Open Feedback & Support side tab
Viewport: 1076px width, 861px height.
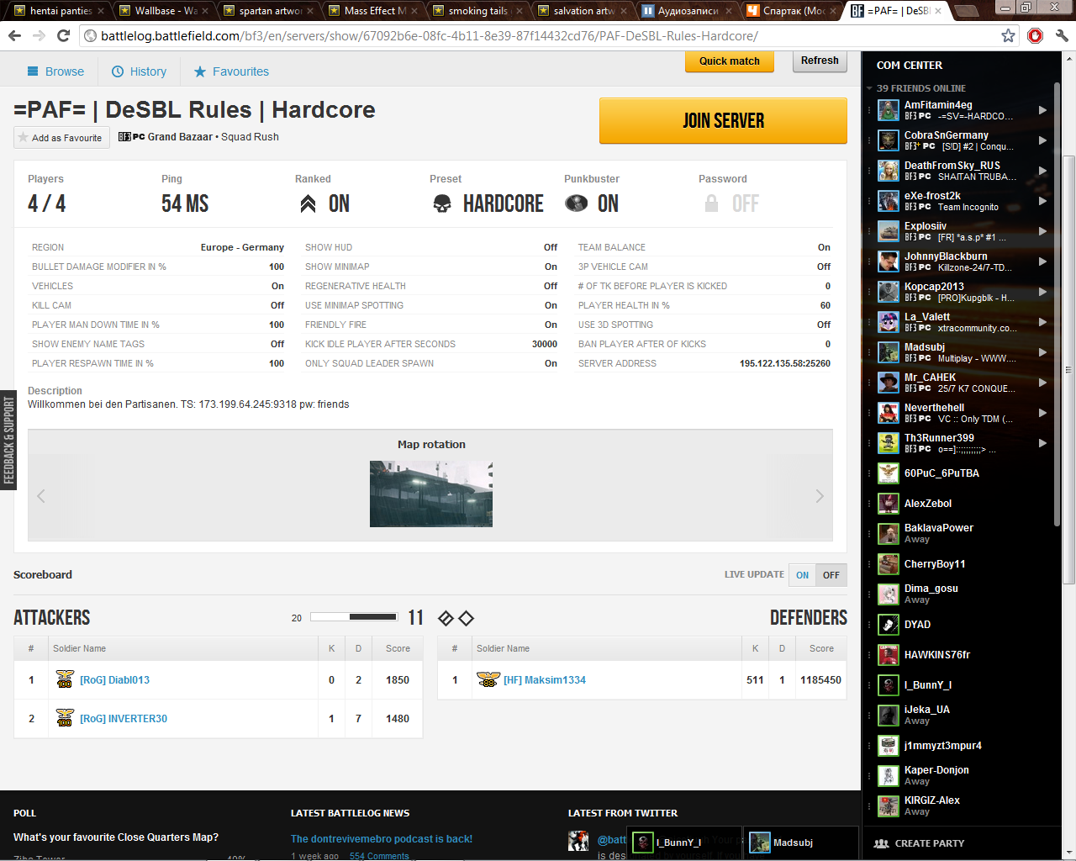point(8,441)
